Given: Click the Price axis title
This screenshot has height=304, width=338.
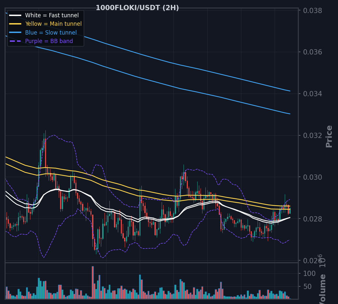Looking at the screenshot, I should point(329,136).
